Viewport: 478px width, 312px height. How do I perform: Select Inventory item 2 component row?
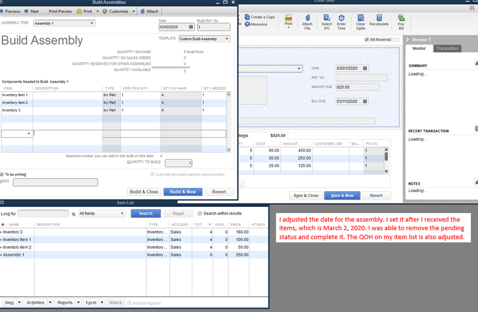click(114, 103)
